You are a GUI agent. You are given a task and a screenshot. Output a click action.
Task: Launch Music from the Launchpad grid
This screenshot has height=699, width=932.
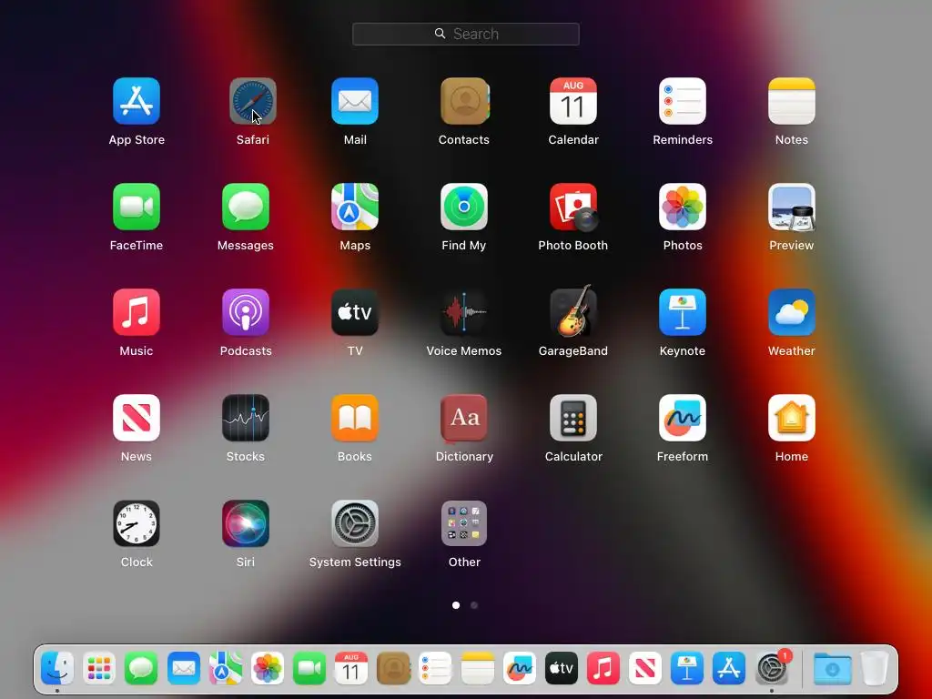(x=137, y=313)
